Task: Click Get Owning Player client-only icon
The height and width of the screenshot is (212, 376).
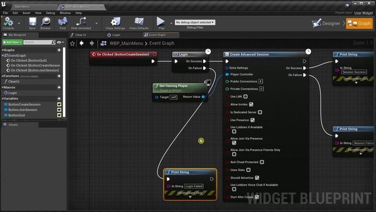Action: [207, 82]
